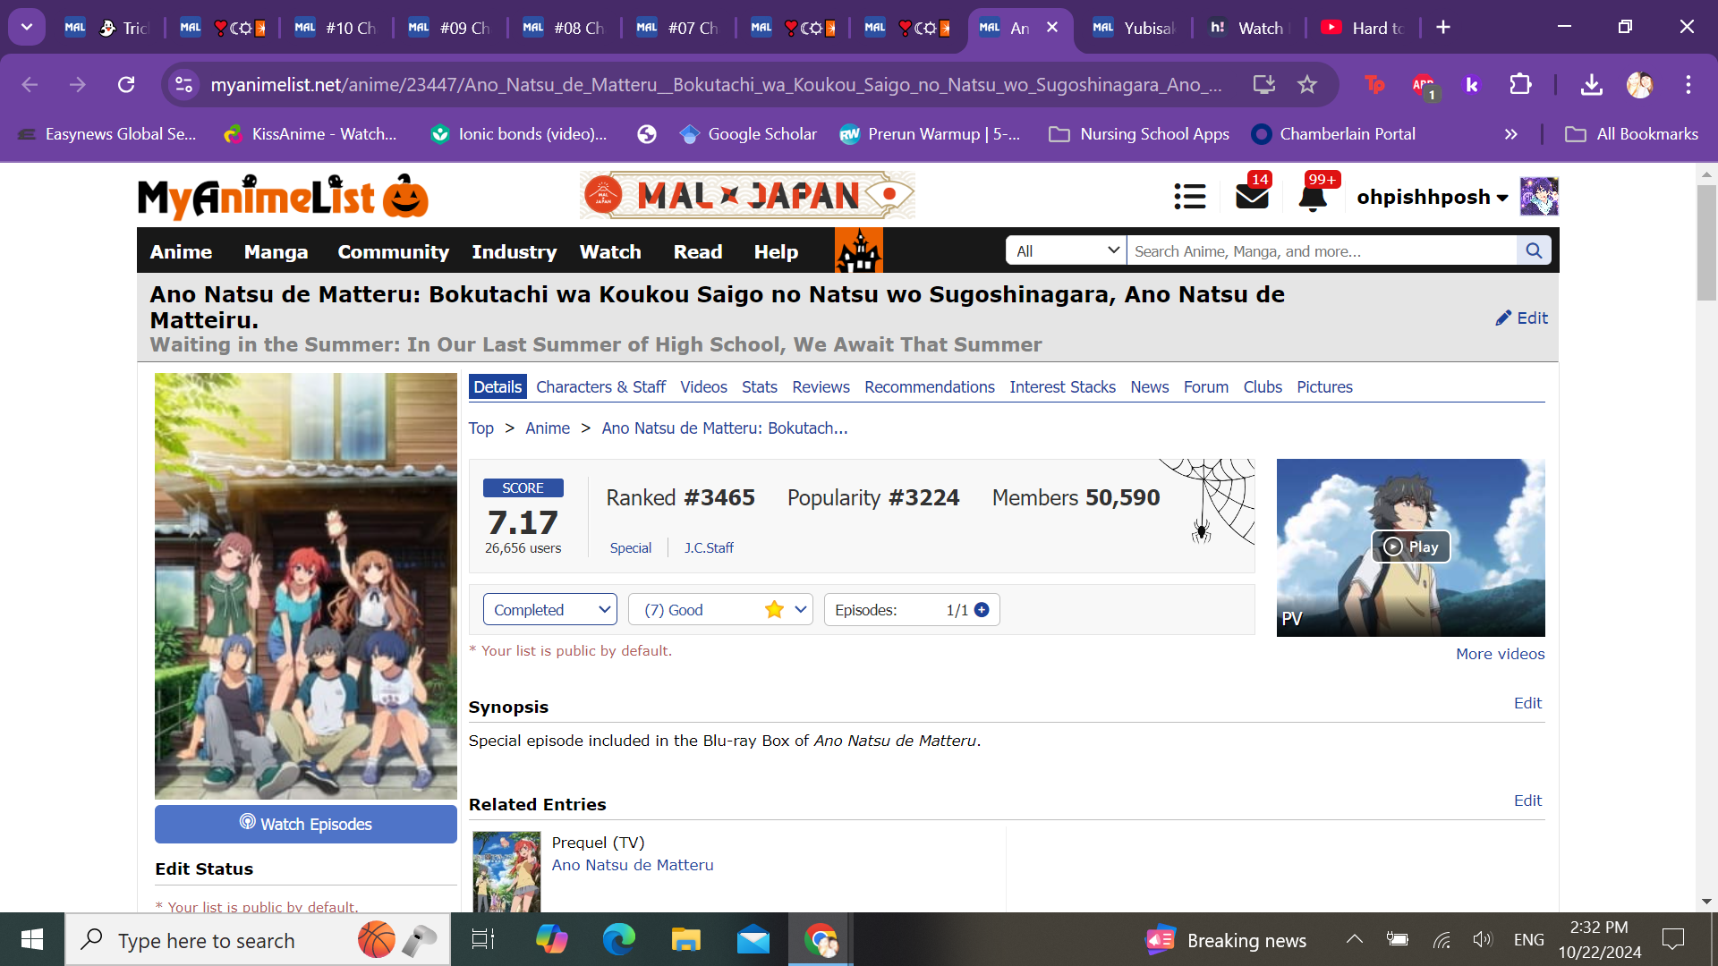Click the search magnifier button
This screenshot has height=966, width=1718.
tap(1534, 251)
